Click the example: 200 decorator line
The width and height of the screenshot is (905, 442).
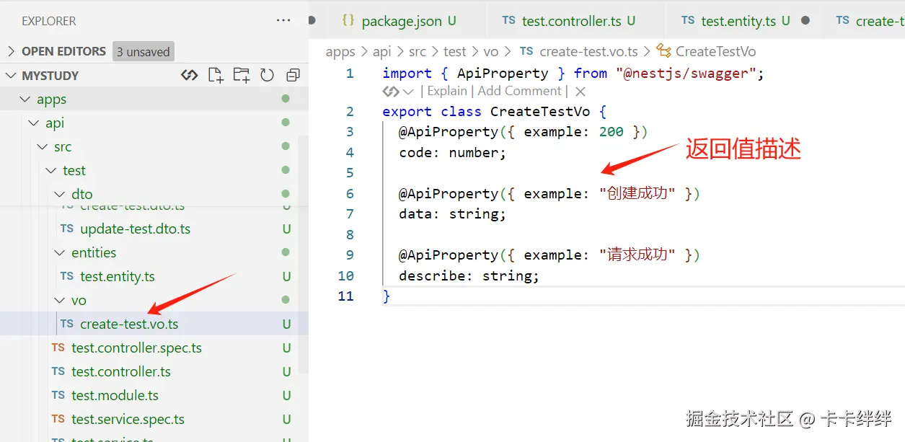tap(523, 131)
